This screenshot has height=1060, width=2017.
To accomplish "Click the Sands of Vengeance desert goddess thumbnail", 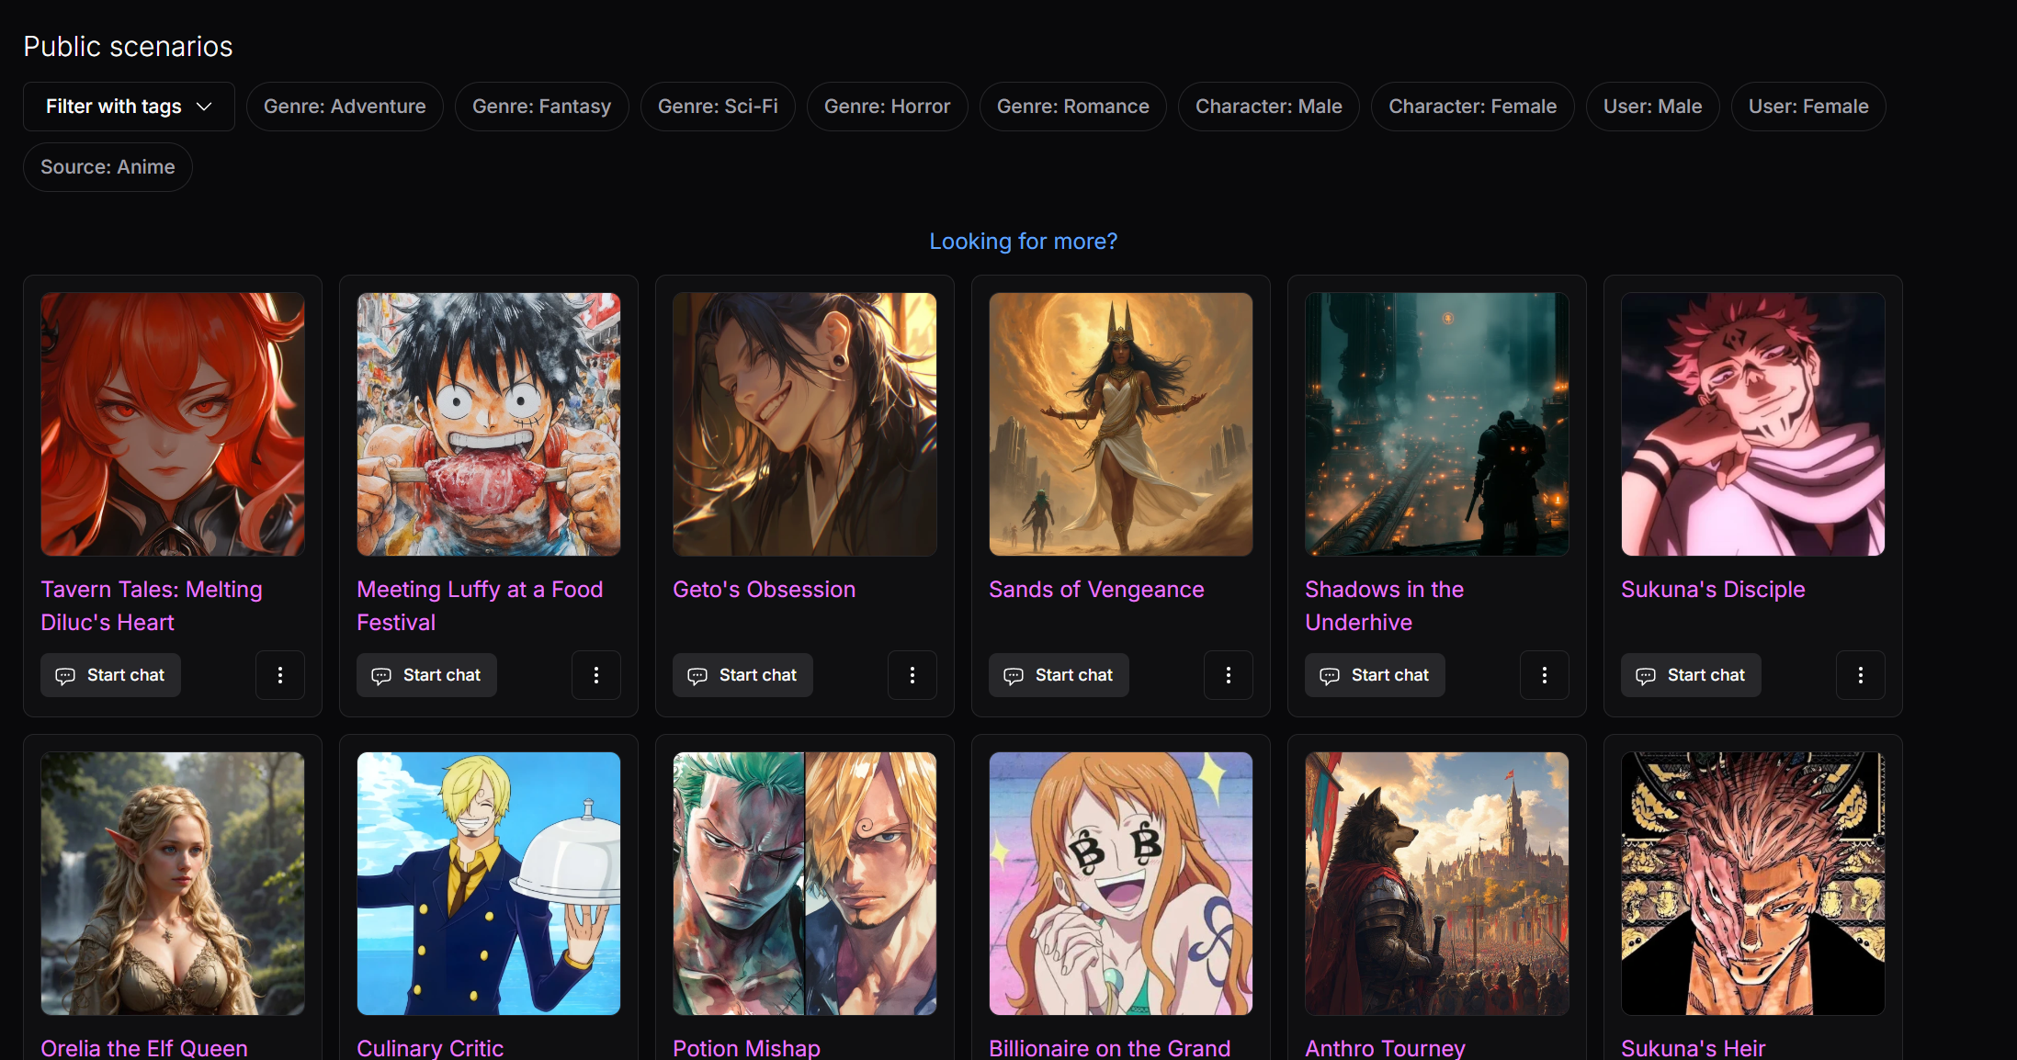I will 1121,424.
